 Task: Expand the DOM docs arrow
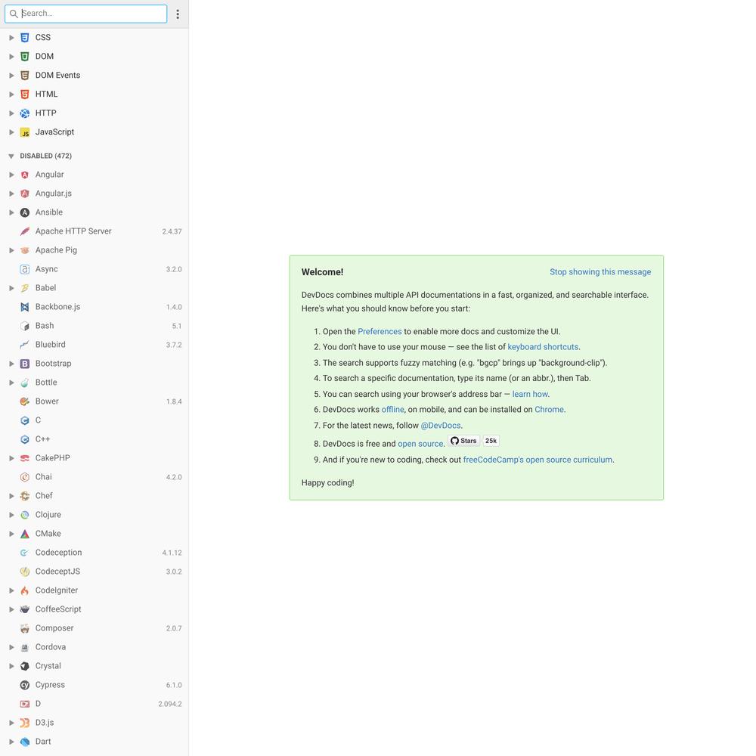[11, 57]
